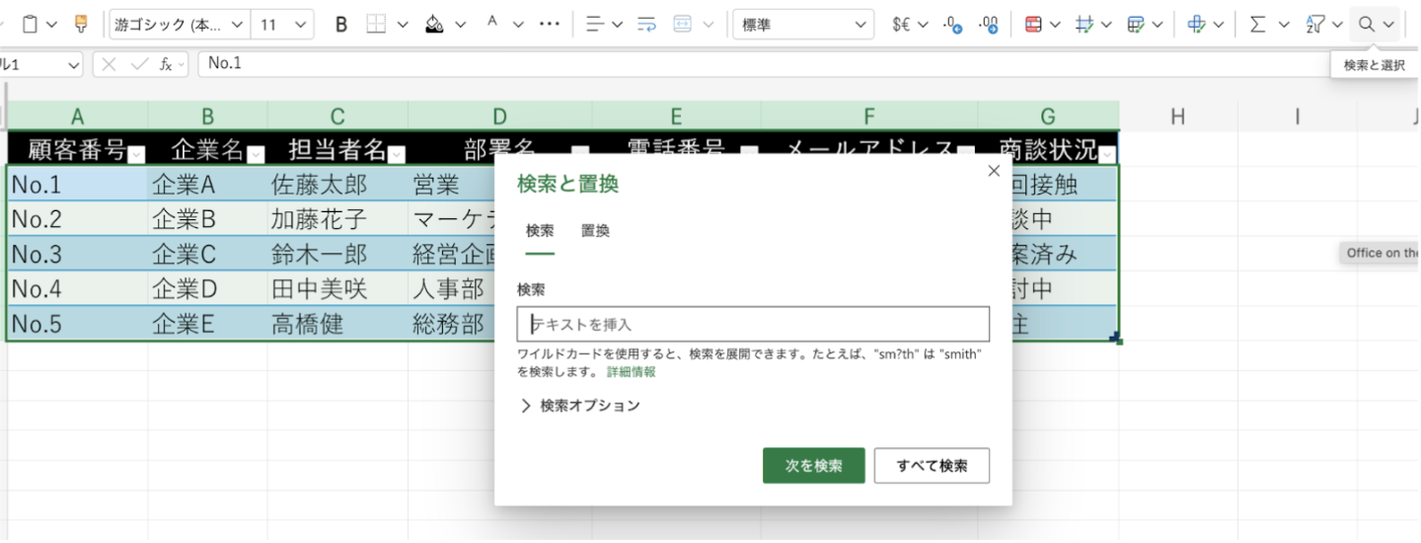Click the 検索 text input field

click(x=752, y=324)
